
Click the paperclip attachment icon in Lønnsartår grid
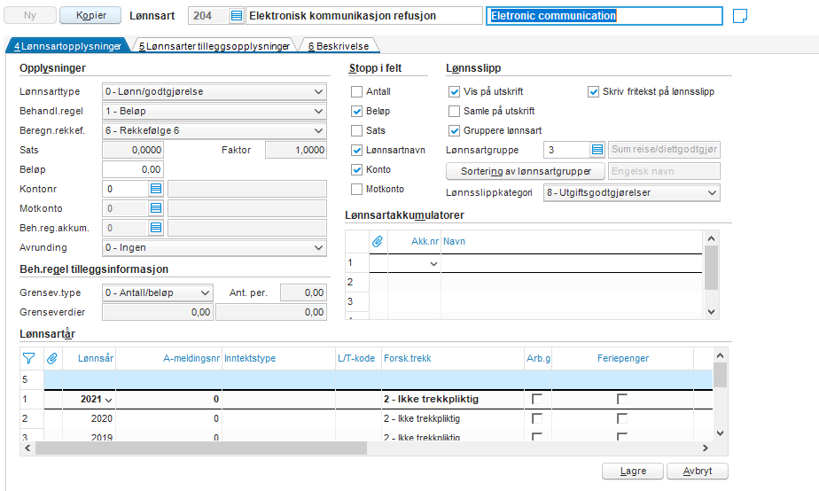(52, 358)
